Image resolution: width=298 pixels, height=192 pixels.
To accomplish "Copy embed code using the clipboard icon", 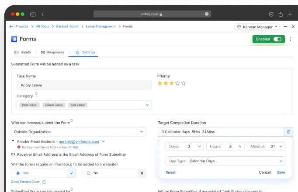I will 44,182.
